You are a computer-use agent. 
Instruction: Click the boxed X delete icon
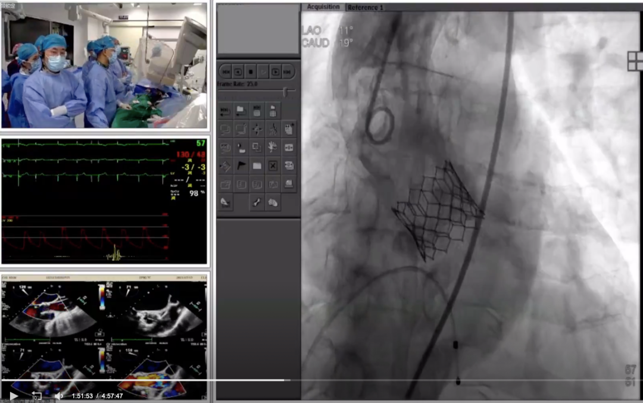point(272,165)
